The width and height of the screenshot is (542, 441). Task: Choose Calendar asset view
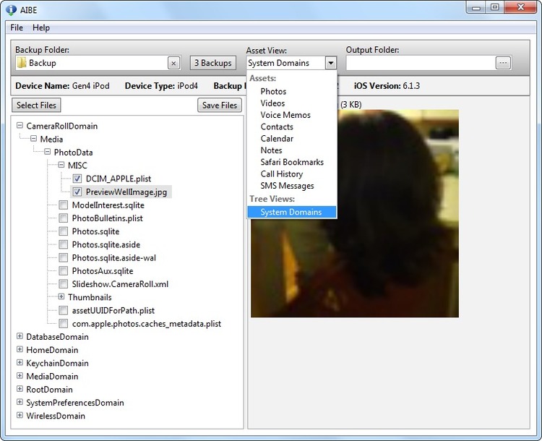pos(292,138)
